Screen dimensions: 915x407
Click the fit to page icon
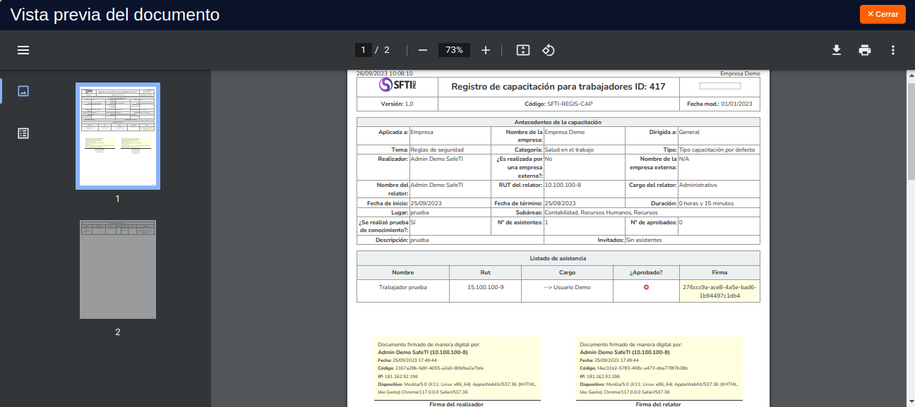522,50
